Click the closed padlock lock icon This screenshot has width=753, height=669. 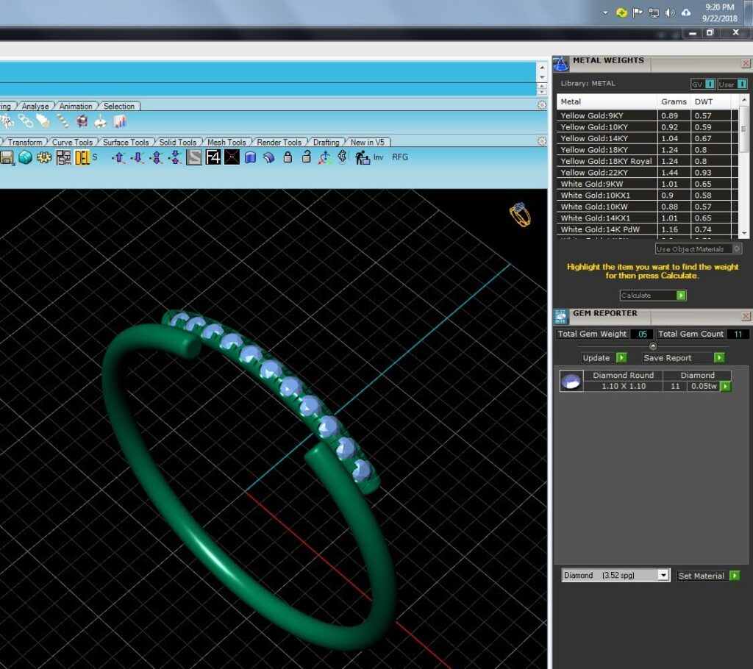(x=288, y=157)
